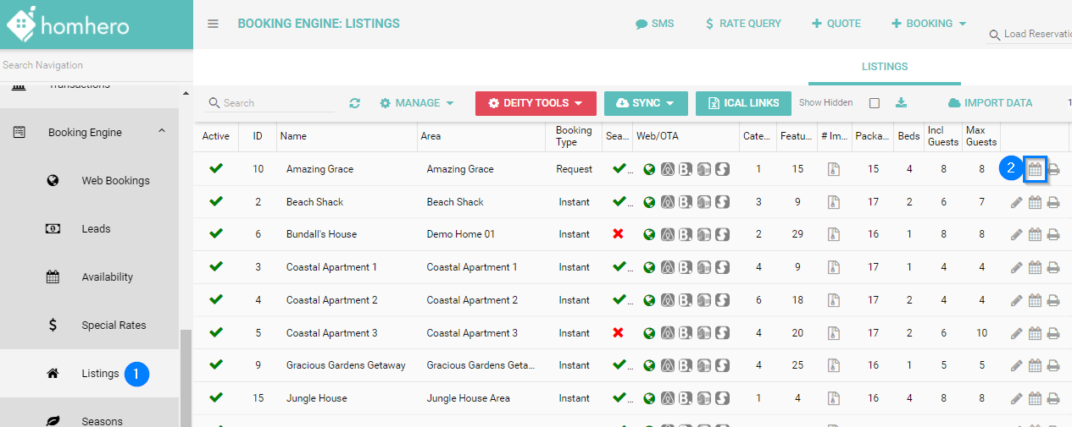Open Availability in the sidebar
1072x427 pixels.
coord(107,276)
